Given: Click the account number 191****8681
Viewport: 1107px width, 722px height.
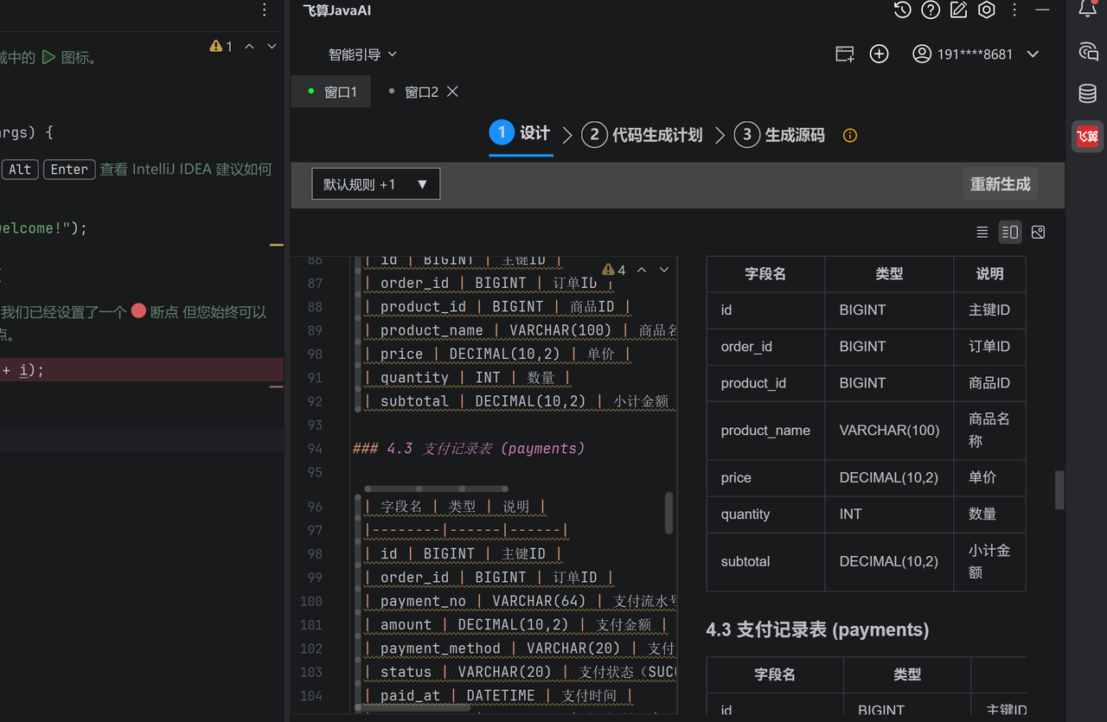Looking at the screenshot, I should (x=975, y=54).
